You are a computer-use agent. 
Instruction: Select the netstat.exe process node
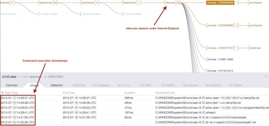click(x=255, y=48)
